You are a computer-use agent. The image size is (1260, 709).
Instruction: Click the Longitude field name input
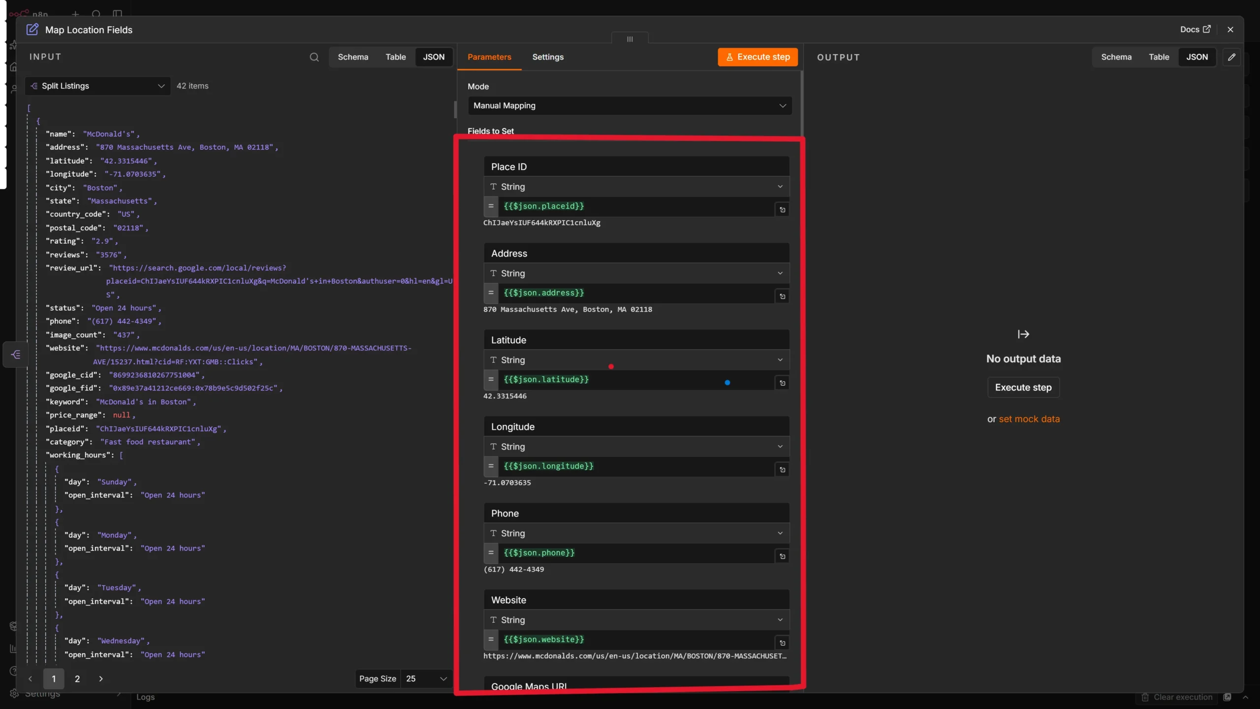tap(636, 427)
